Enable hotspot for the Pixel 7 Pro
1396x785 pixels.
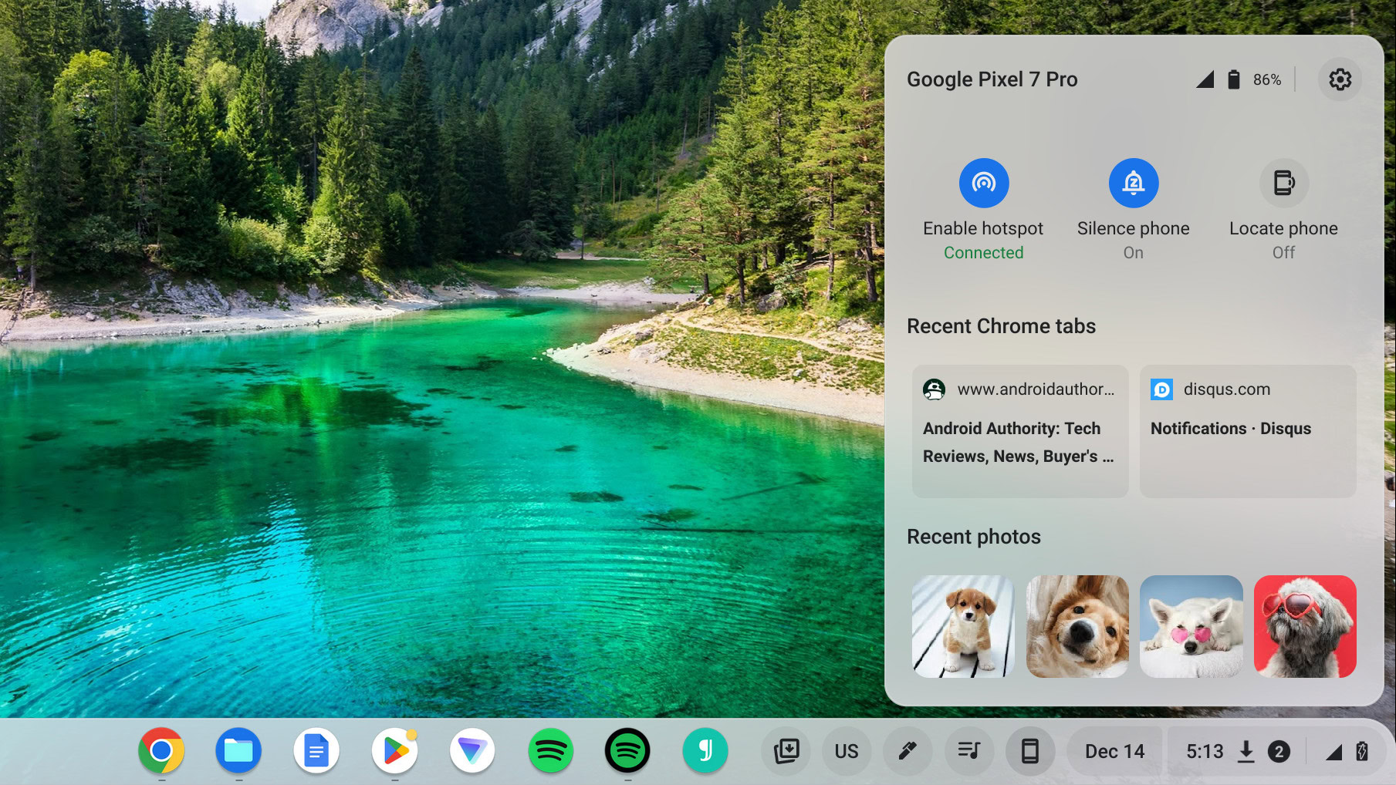point(983,183)
